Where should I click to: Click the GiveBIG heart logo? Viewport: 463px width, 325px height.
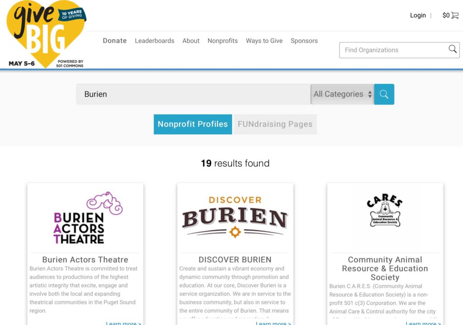coord(46,34)
